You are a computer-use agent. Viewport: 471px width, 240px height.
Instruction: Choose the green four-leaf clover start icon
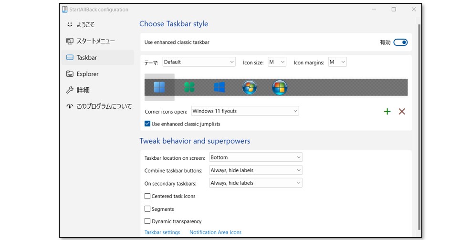pyautogui.click(x=189, y=87)
